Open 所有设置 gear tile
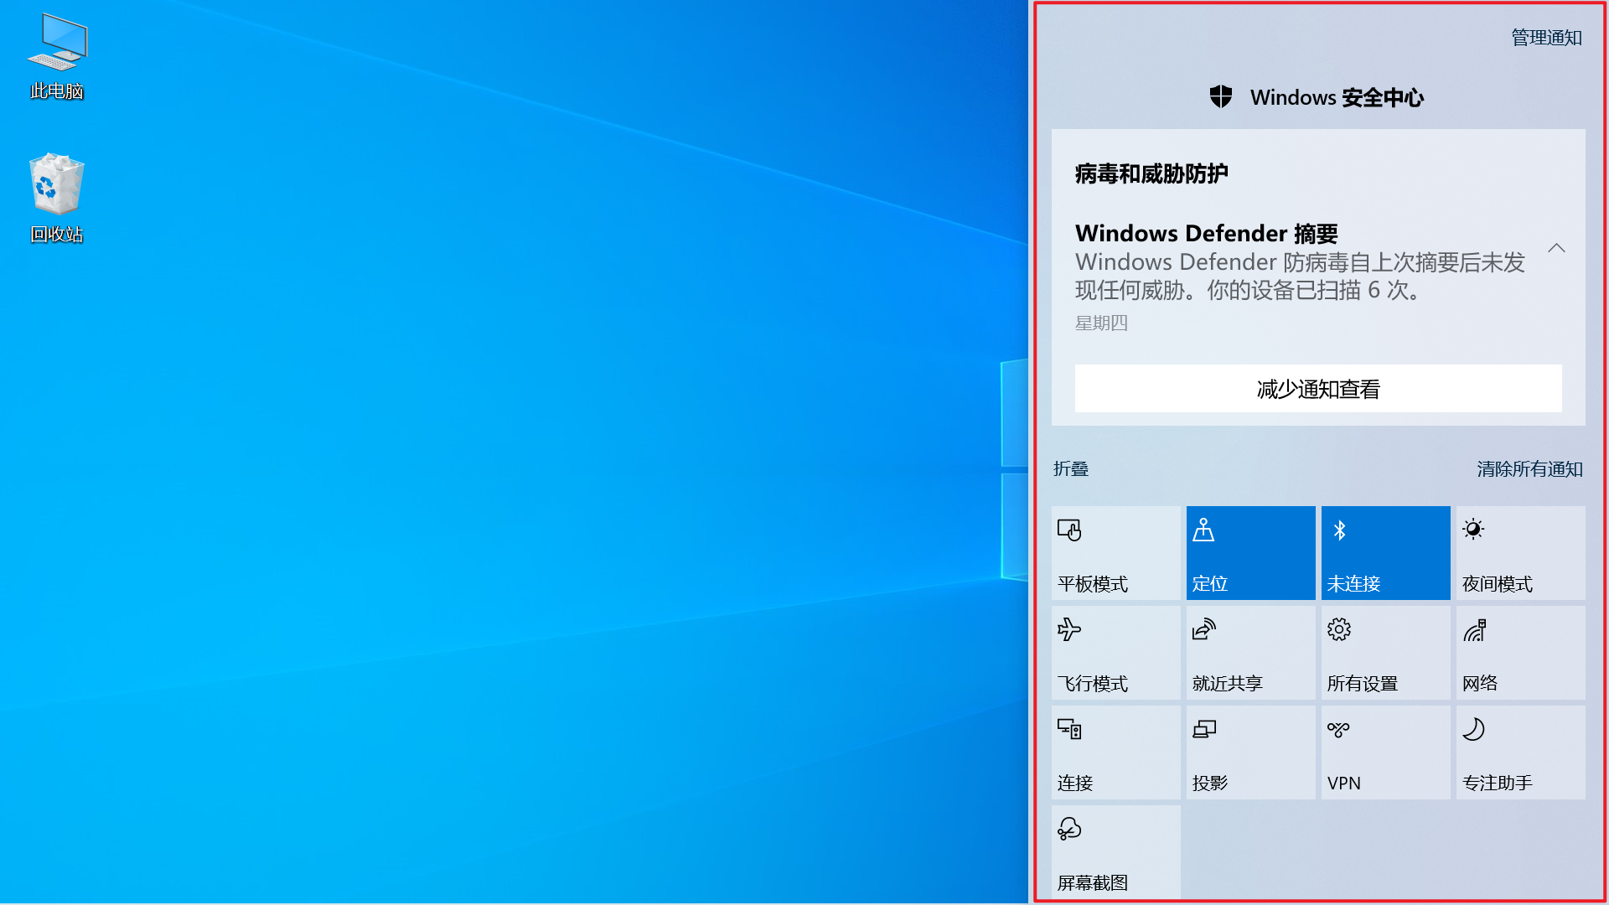The image size is (1609, 905). pos(1385,653)
